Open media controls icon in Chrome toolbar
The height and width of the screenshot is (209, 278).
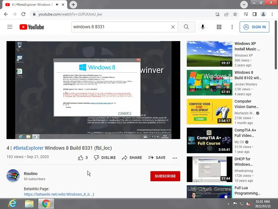246,14
